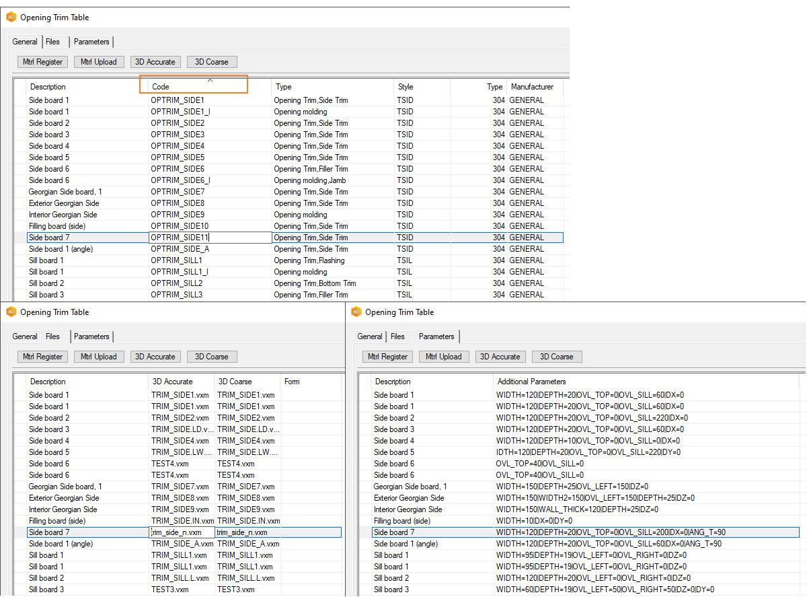Sort by the Manufacturer column header
This screenshot has height=603, width=807.
(532, 87)
